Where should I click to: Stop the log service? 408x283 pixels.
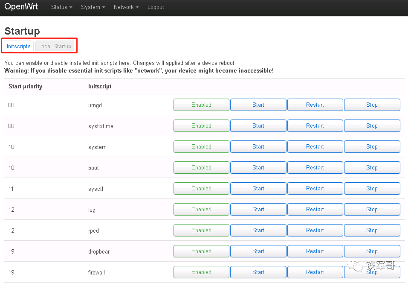tap(372, 209)
